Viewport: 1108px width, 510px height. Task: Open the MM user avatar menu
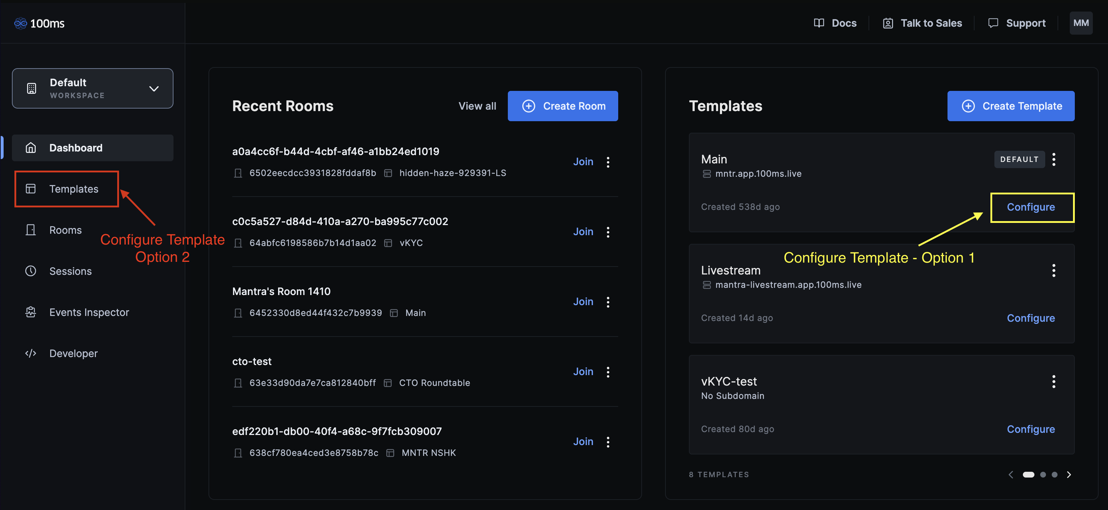1081,23
